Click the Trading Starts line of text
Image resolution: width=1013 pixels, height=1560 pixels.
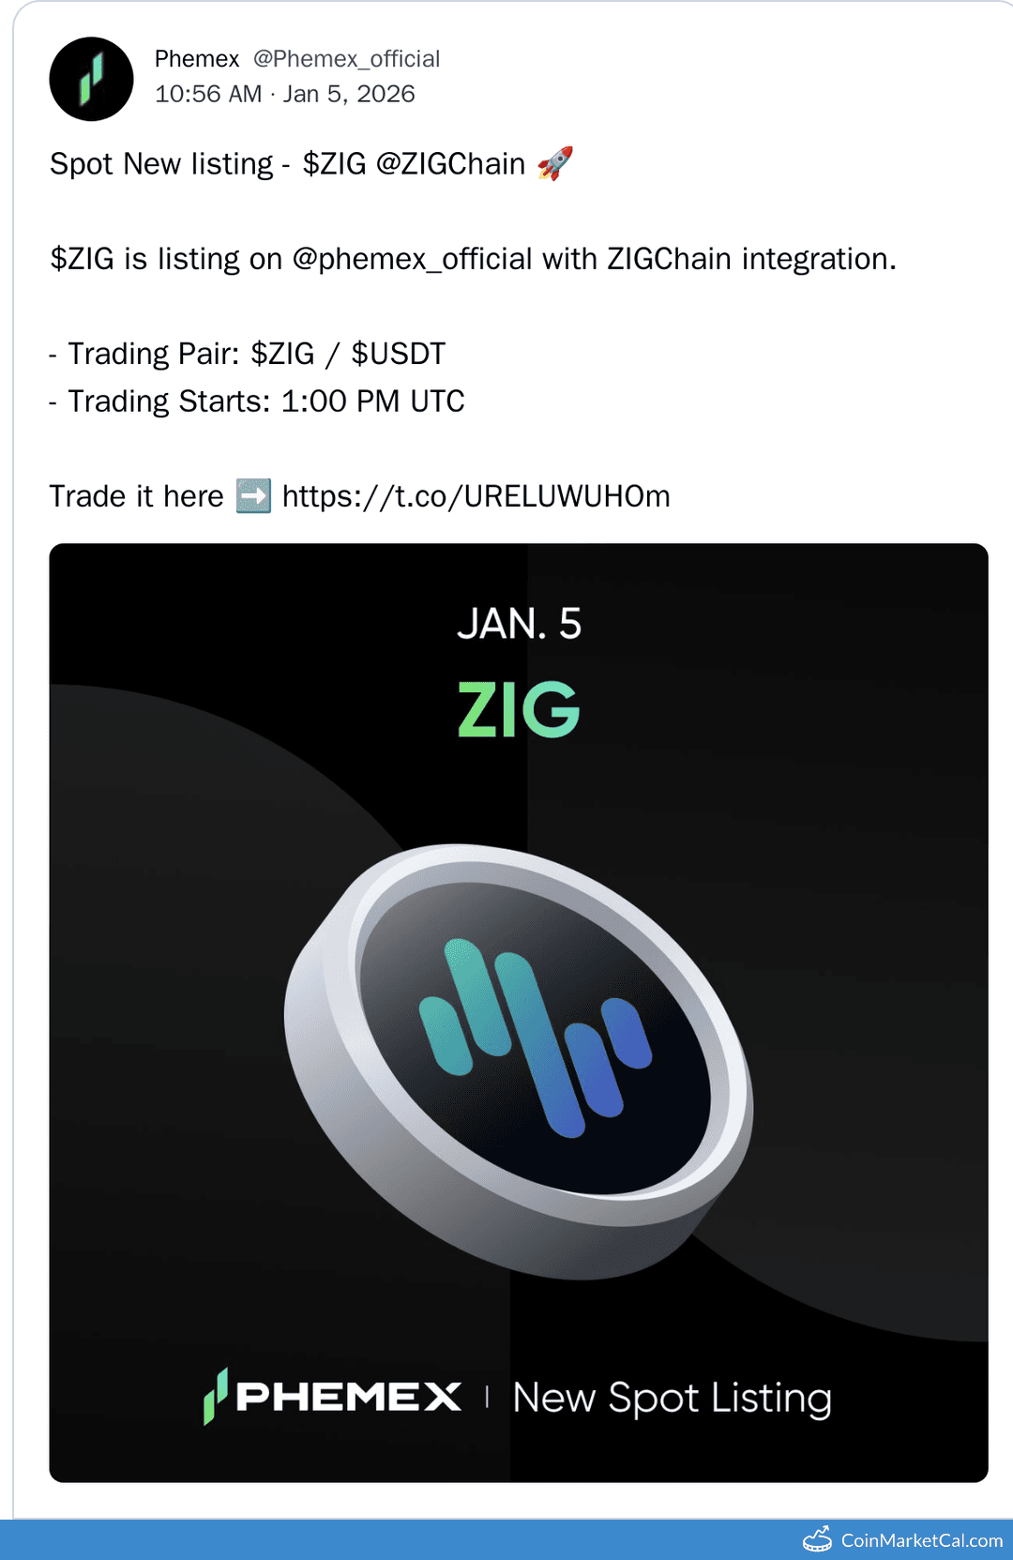(x=257, y=400)
